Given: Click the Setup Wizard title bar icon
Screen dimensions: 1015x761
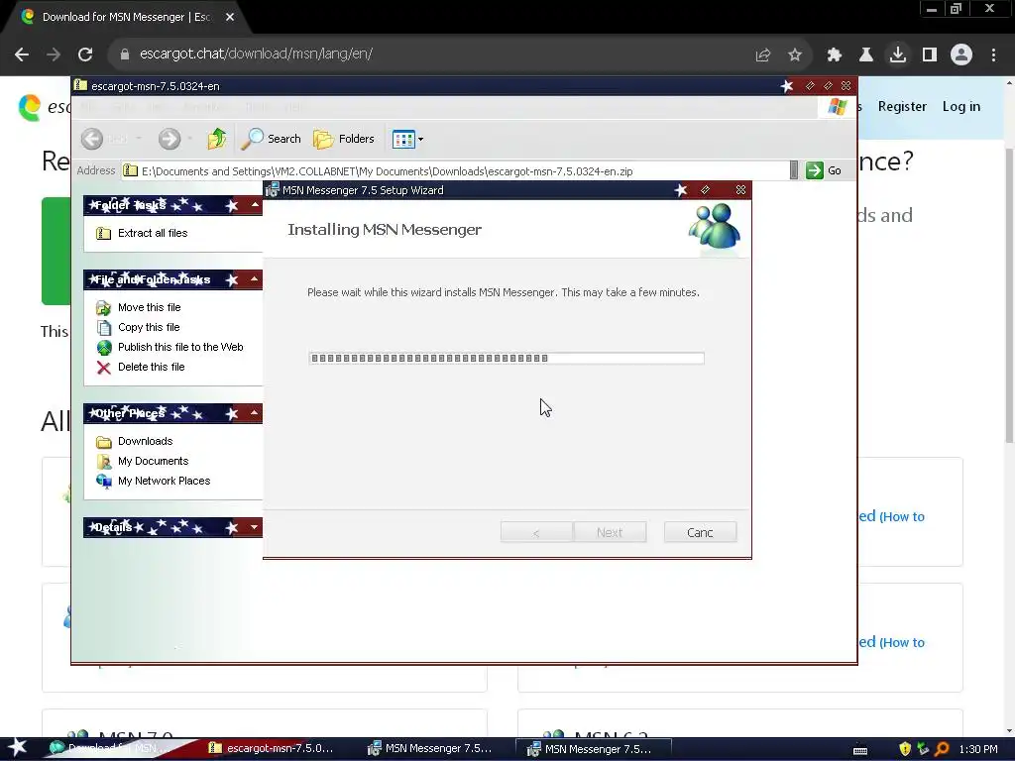Looking at the screenshot, I should (273, 190).
